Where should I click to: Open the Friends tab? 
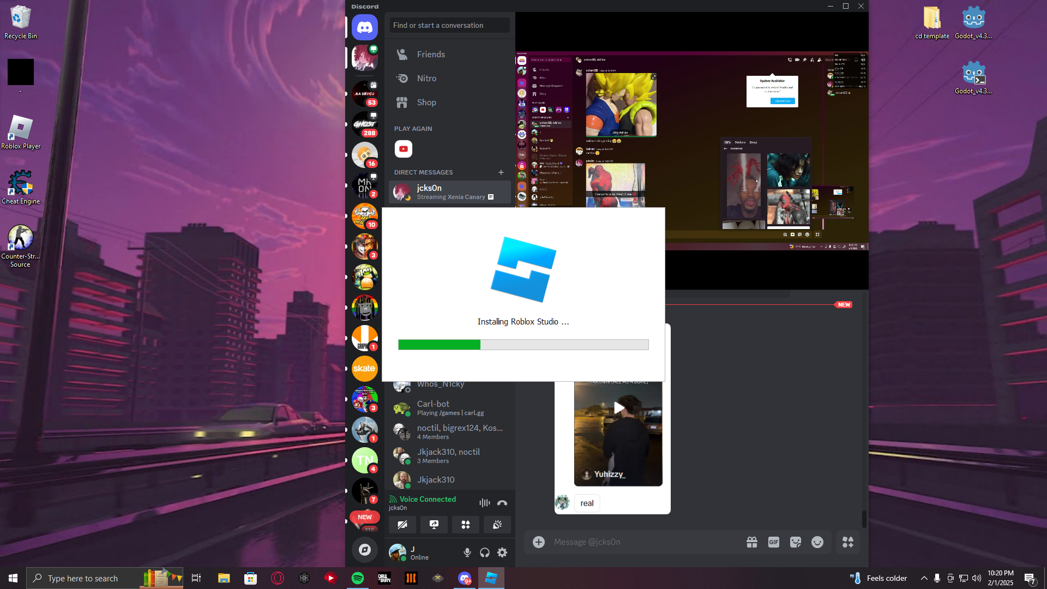[431, 55]
